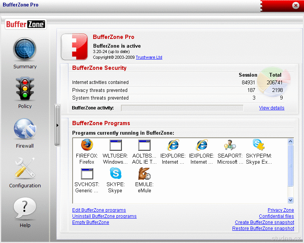Viewport: 304px width, 243px height.
Task: Collapse the sidebar using the arrow handle
Action: (57, 125)
